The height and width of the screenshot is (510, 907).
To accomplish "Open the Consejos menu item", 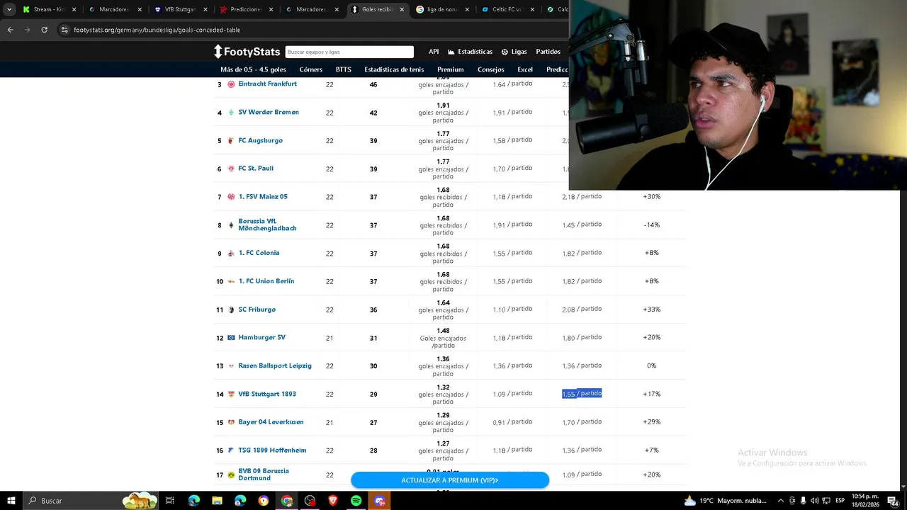I will tap(490, 69).
